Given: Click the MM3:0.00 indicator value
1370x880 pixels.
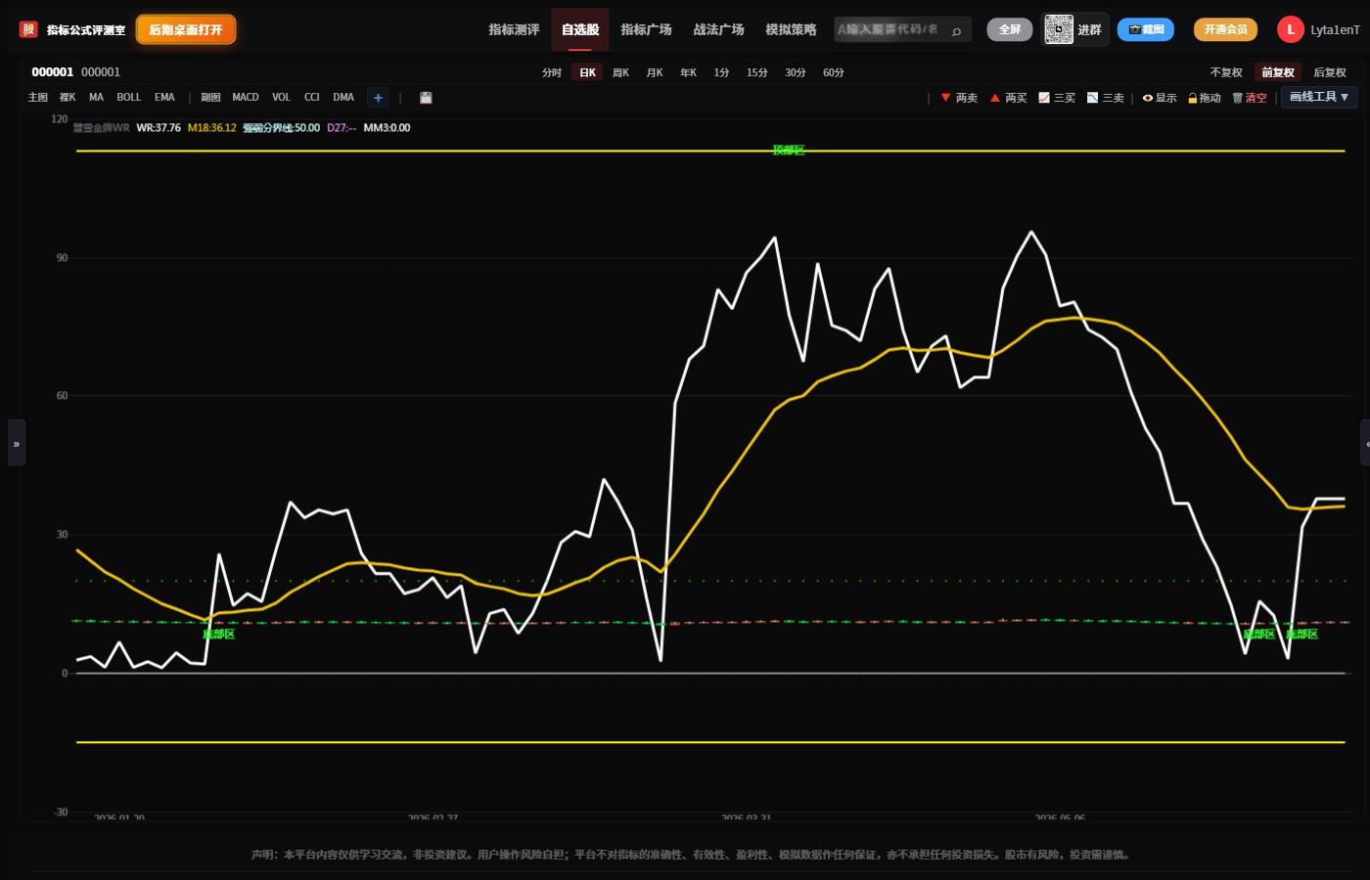Looking at the screenshot, I should [387, 128].
